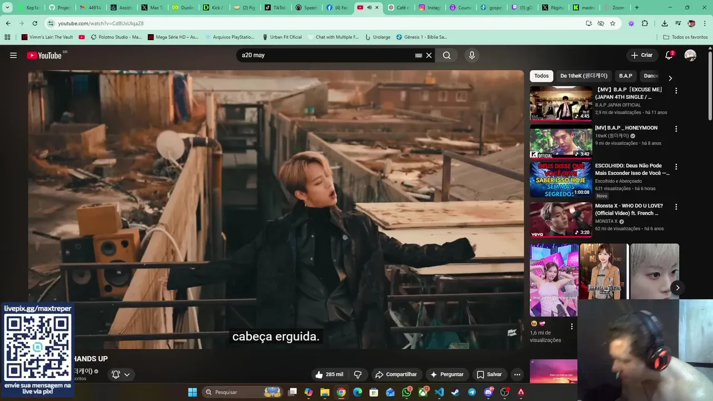Open the Polotno Studio bookmark
Screen dimensions: 713x401
pos(116,37)
